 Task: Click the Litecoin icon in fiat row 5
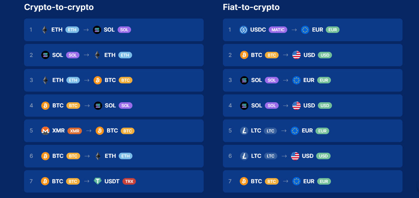click(x=244, y=131)
